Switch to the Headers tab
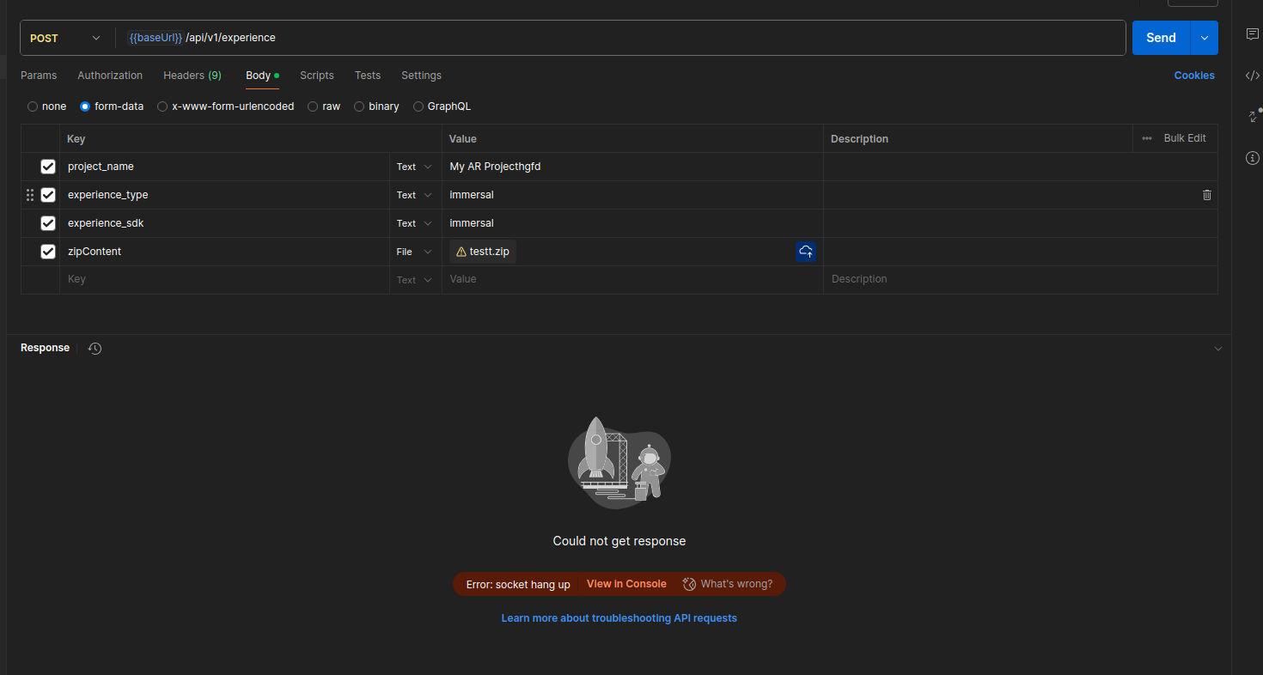The width and height of the screenshot is (1263, 675). 192,76
